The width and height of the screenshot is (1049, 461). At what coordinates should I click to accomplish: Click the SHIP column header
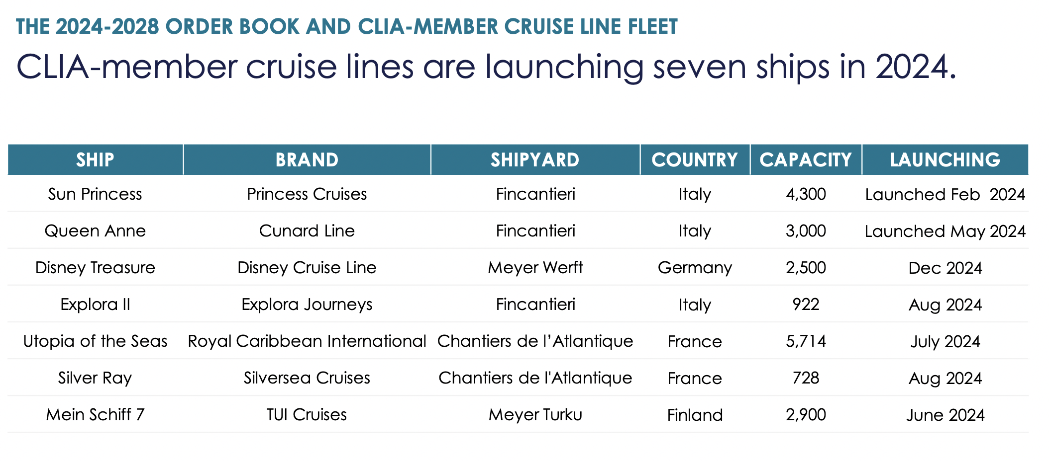click(x=95, y=160)
